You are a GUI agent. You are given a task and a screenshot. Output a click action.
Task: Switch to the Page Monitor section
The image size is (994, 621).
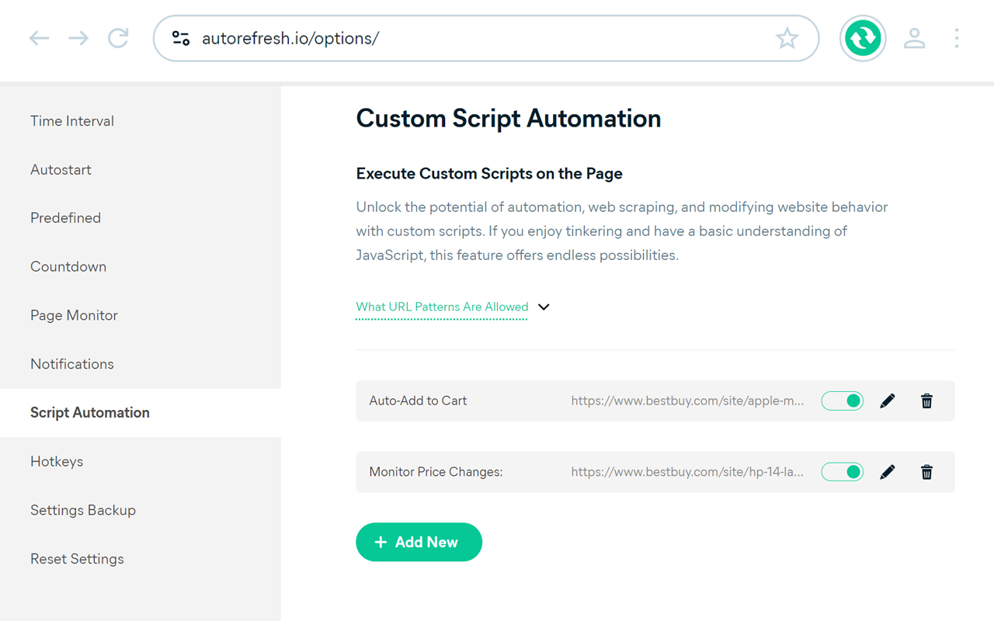74,315
